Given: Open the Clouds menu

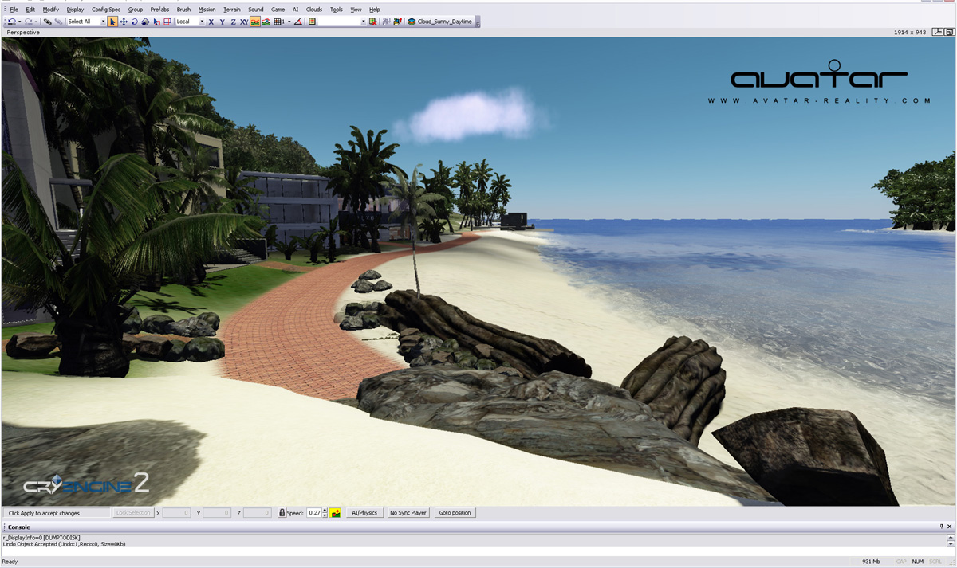Looking at the screenshot, I should click(314, 10).
